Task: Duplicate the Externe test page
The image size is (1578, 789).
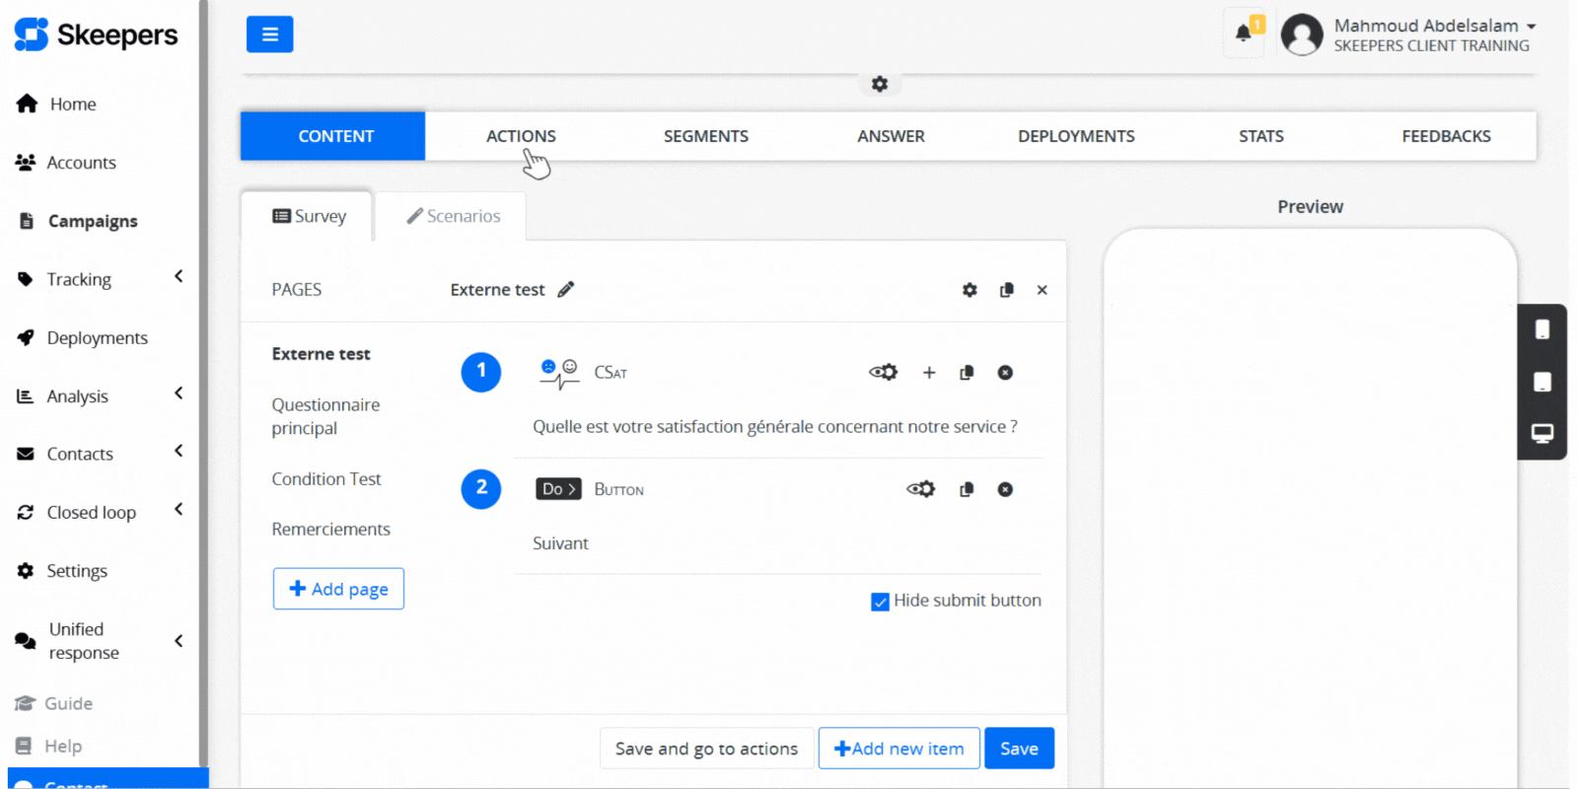Action: (x=1006, y=290)
